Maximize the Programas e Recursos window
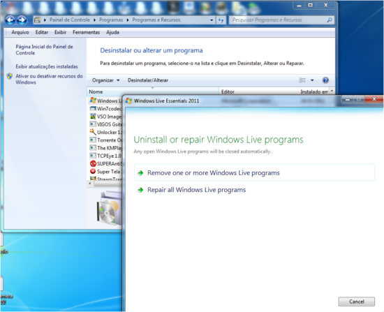The width and height of the screenshot is (384, 312). [310, 5]
